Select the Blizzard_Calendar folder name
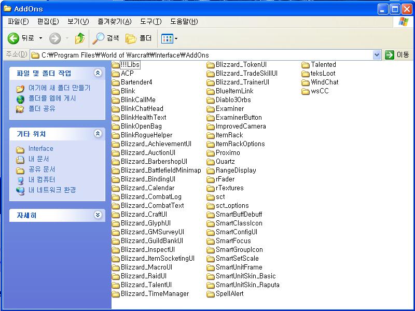This screenshot has height=311, width=415. click(148, 188)
